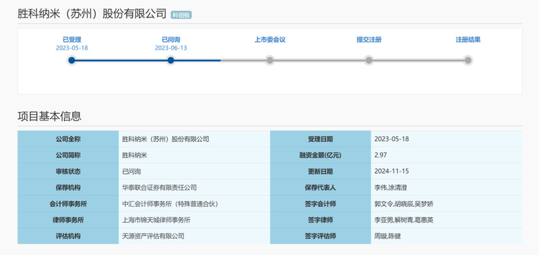Click the 审核状态 header cell
539x255 pixels.
pos(68,172)
